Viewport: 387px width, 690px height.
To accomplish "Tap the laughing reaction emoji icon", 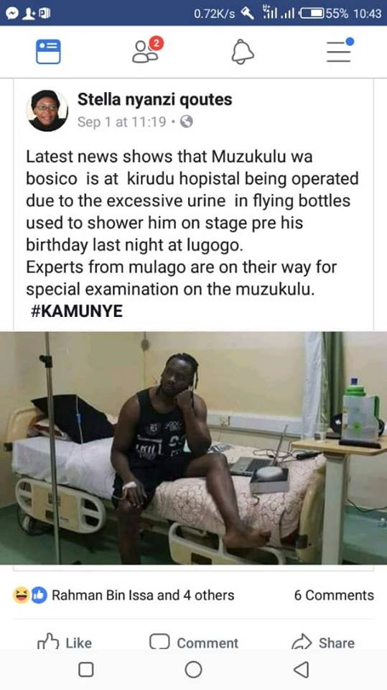I will pos(20,595).
